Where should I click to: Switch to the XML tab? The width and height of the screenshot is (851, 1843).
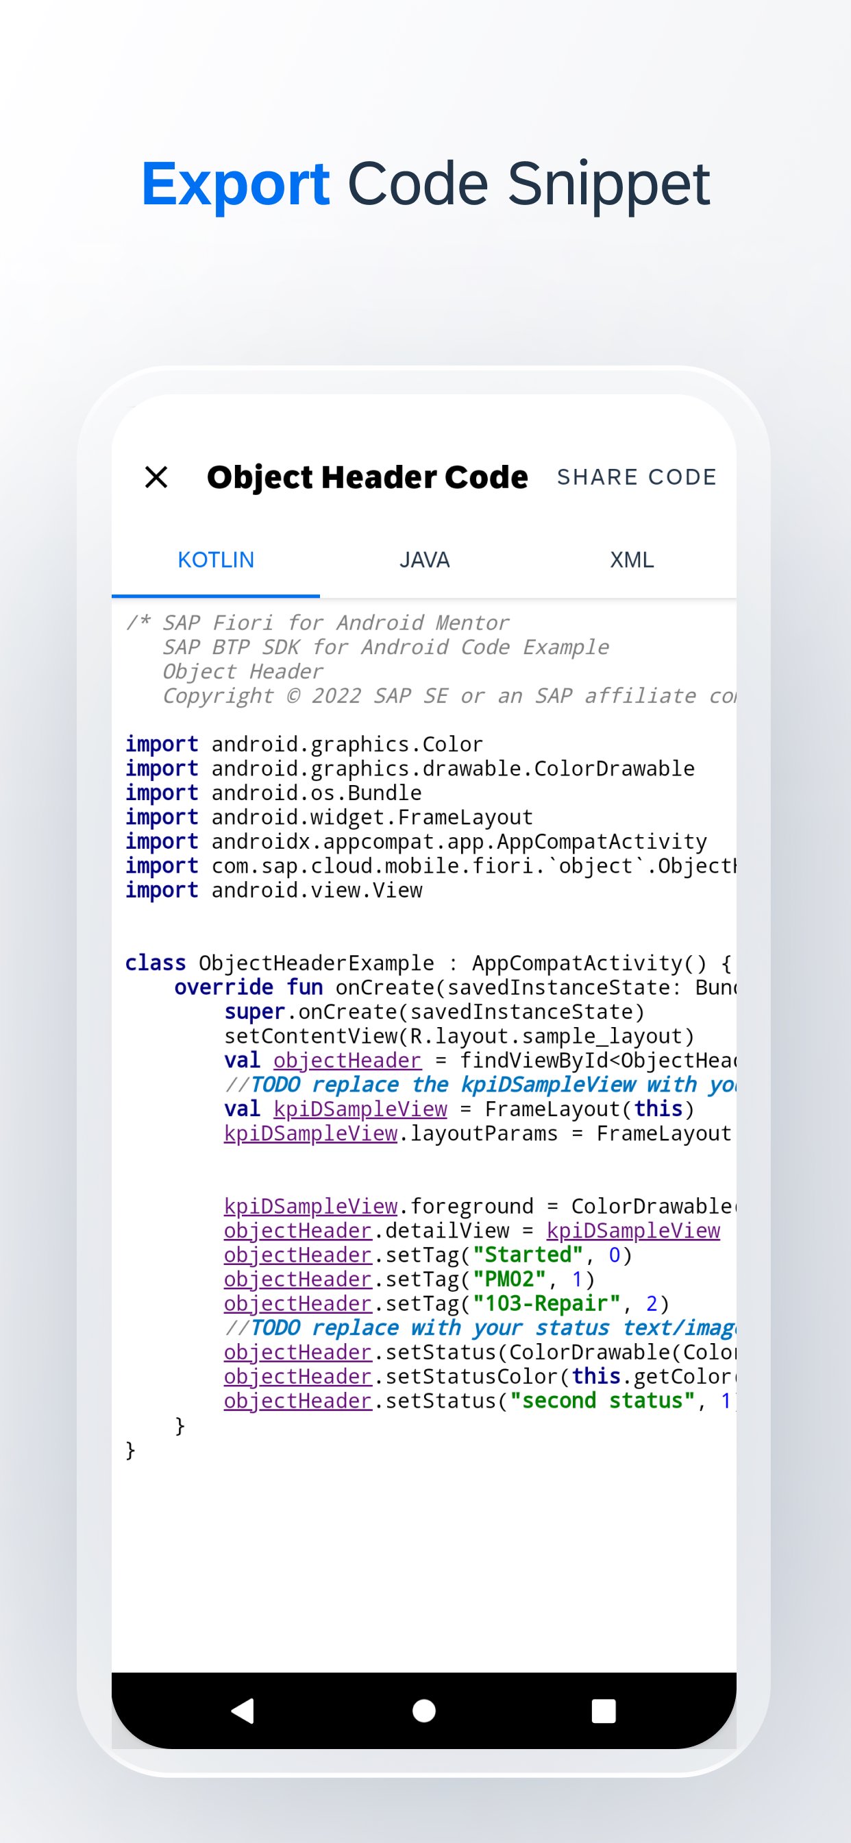tap(632, 559)
